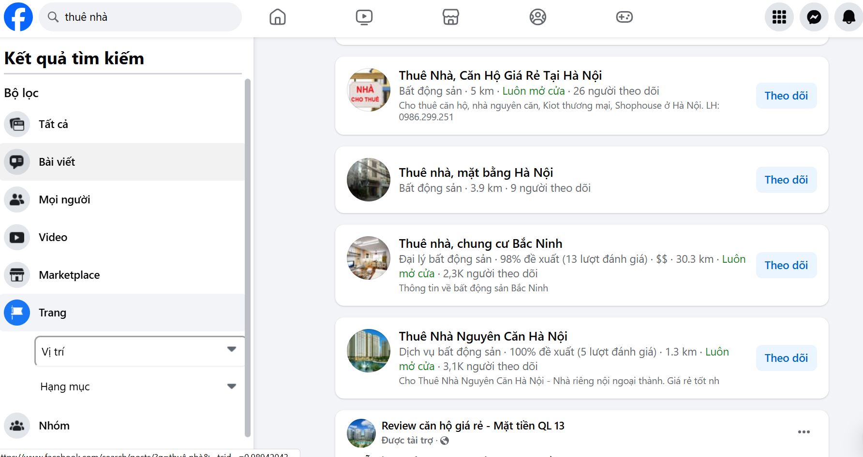Viewport: 863px width, 457px height.
Task: Open Marketplace icon in top navigation
Action: (450, 17)
